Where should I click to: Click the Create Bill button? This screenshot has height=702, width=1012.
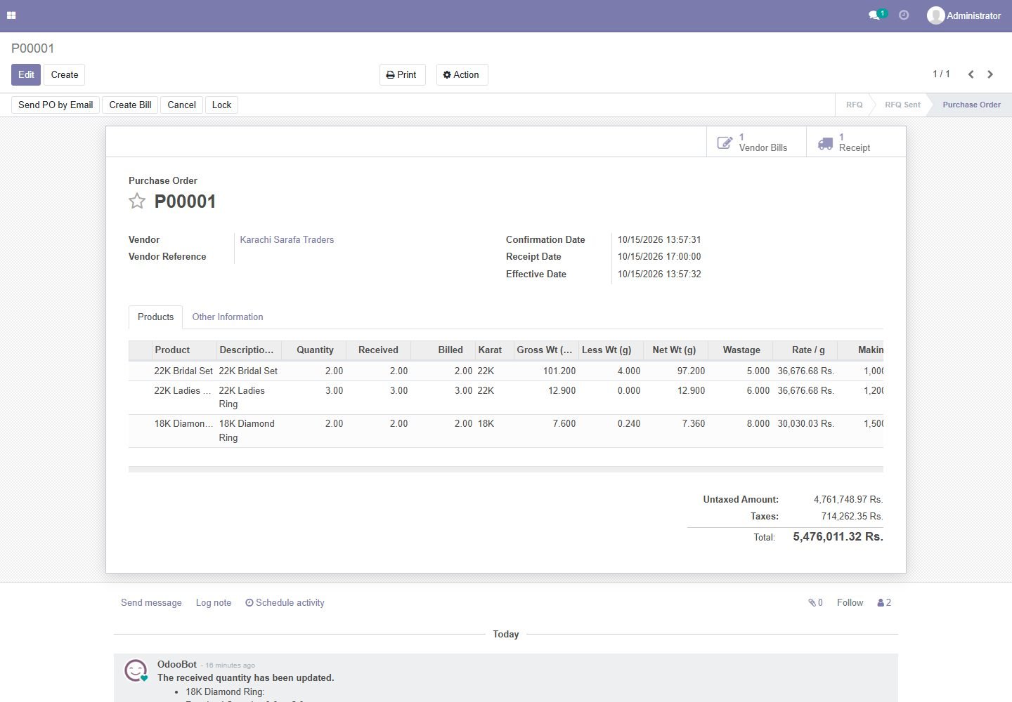(130, 105)
